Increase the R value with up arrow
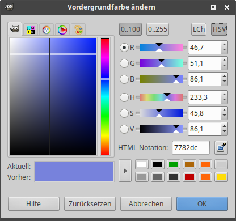 (224, 45)
